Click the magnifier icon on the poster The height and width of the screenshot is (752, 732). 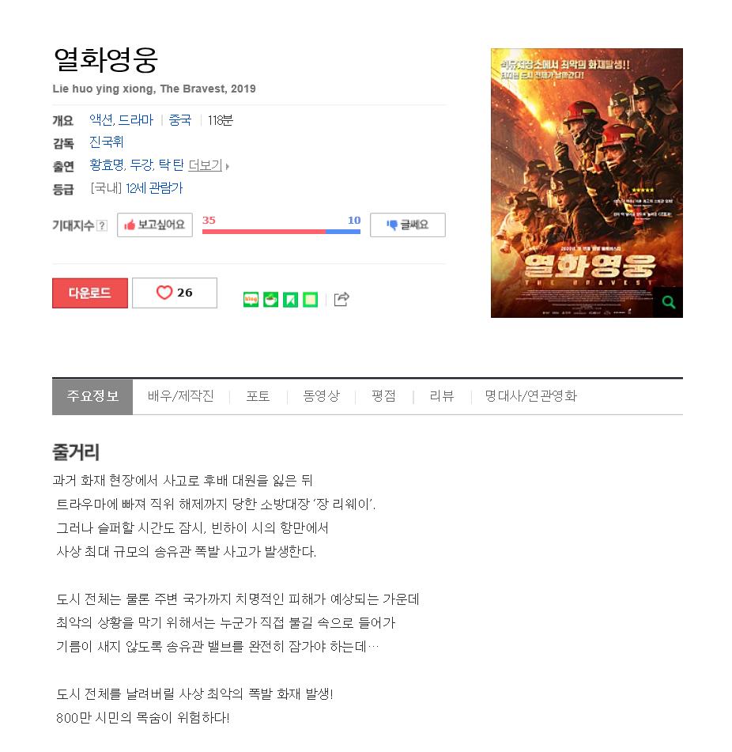tap(668, 302)
